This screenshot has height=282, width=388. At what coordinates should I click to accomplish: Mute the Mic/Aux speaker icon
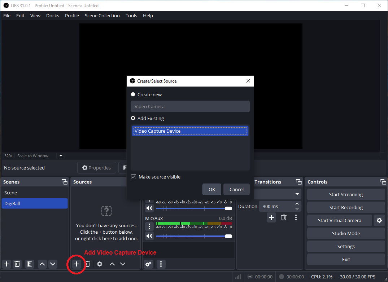pos(149,236)
